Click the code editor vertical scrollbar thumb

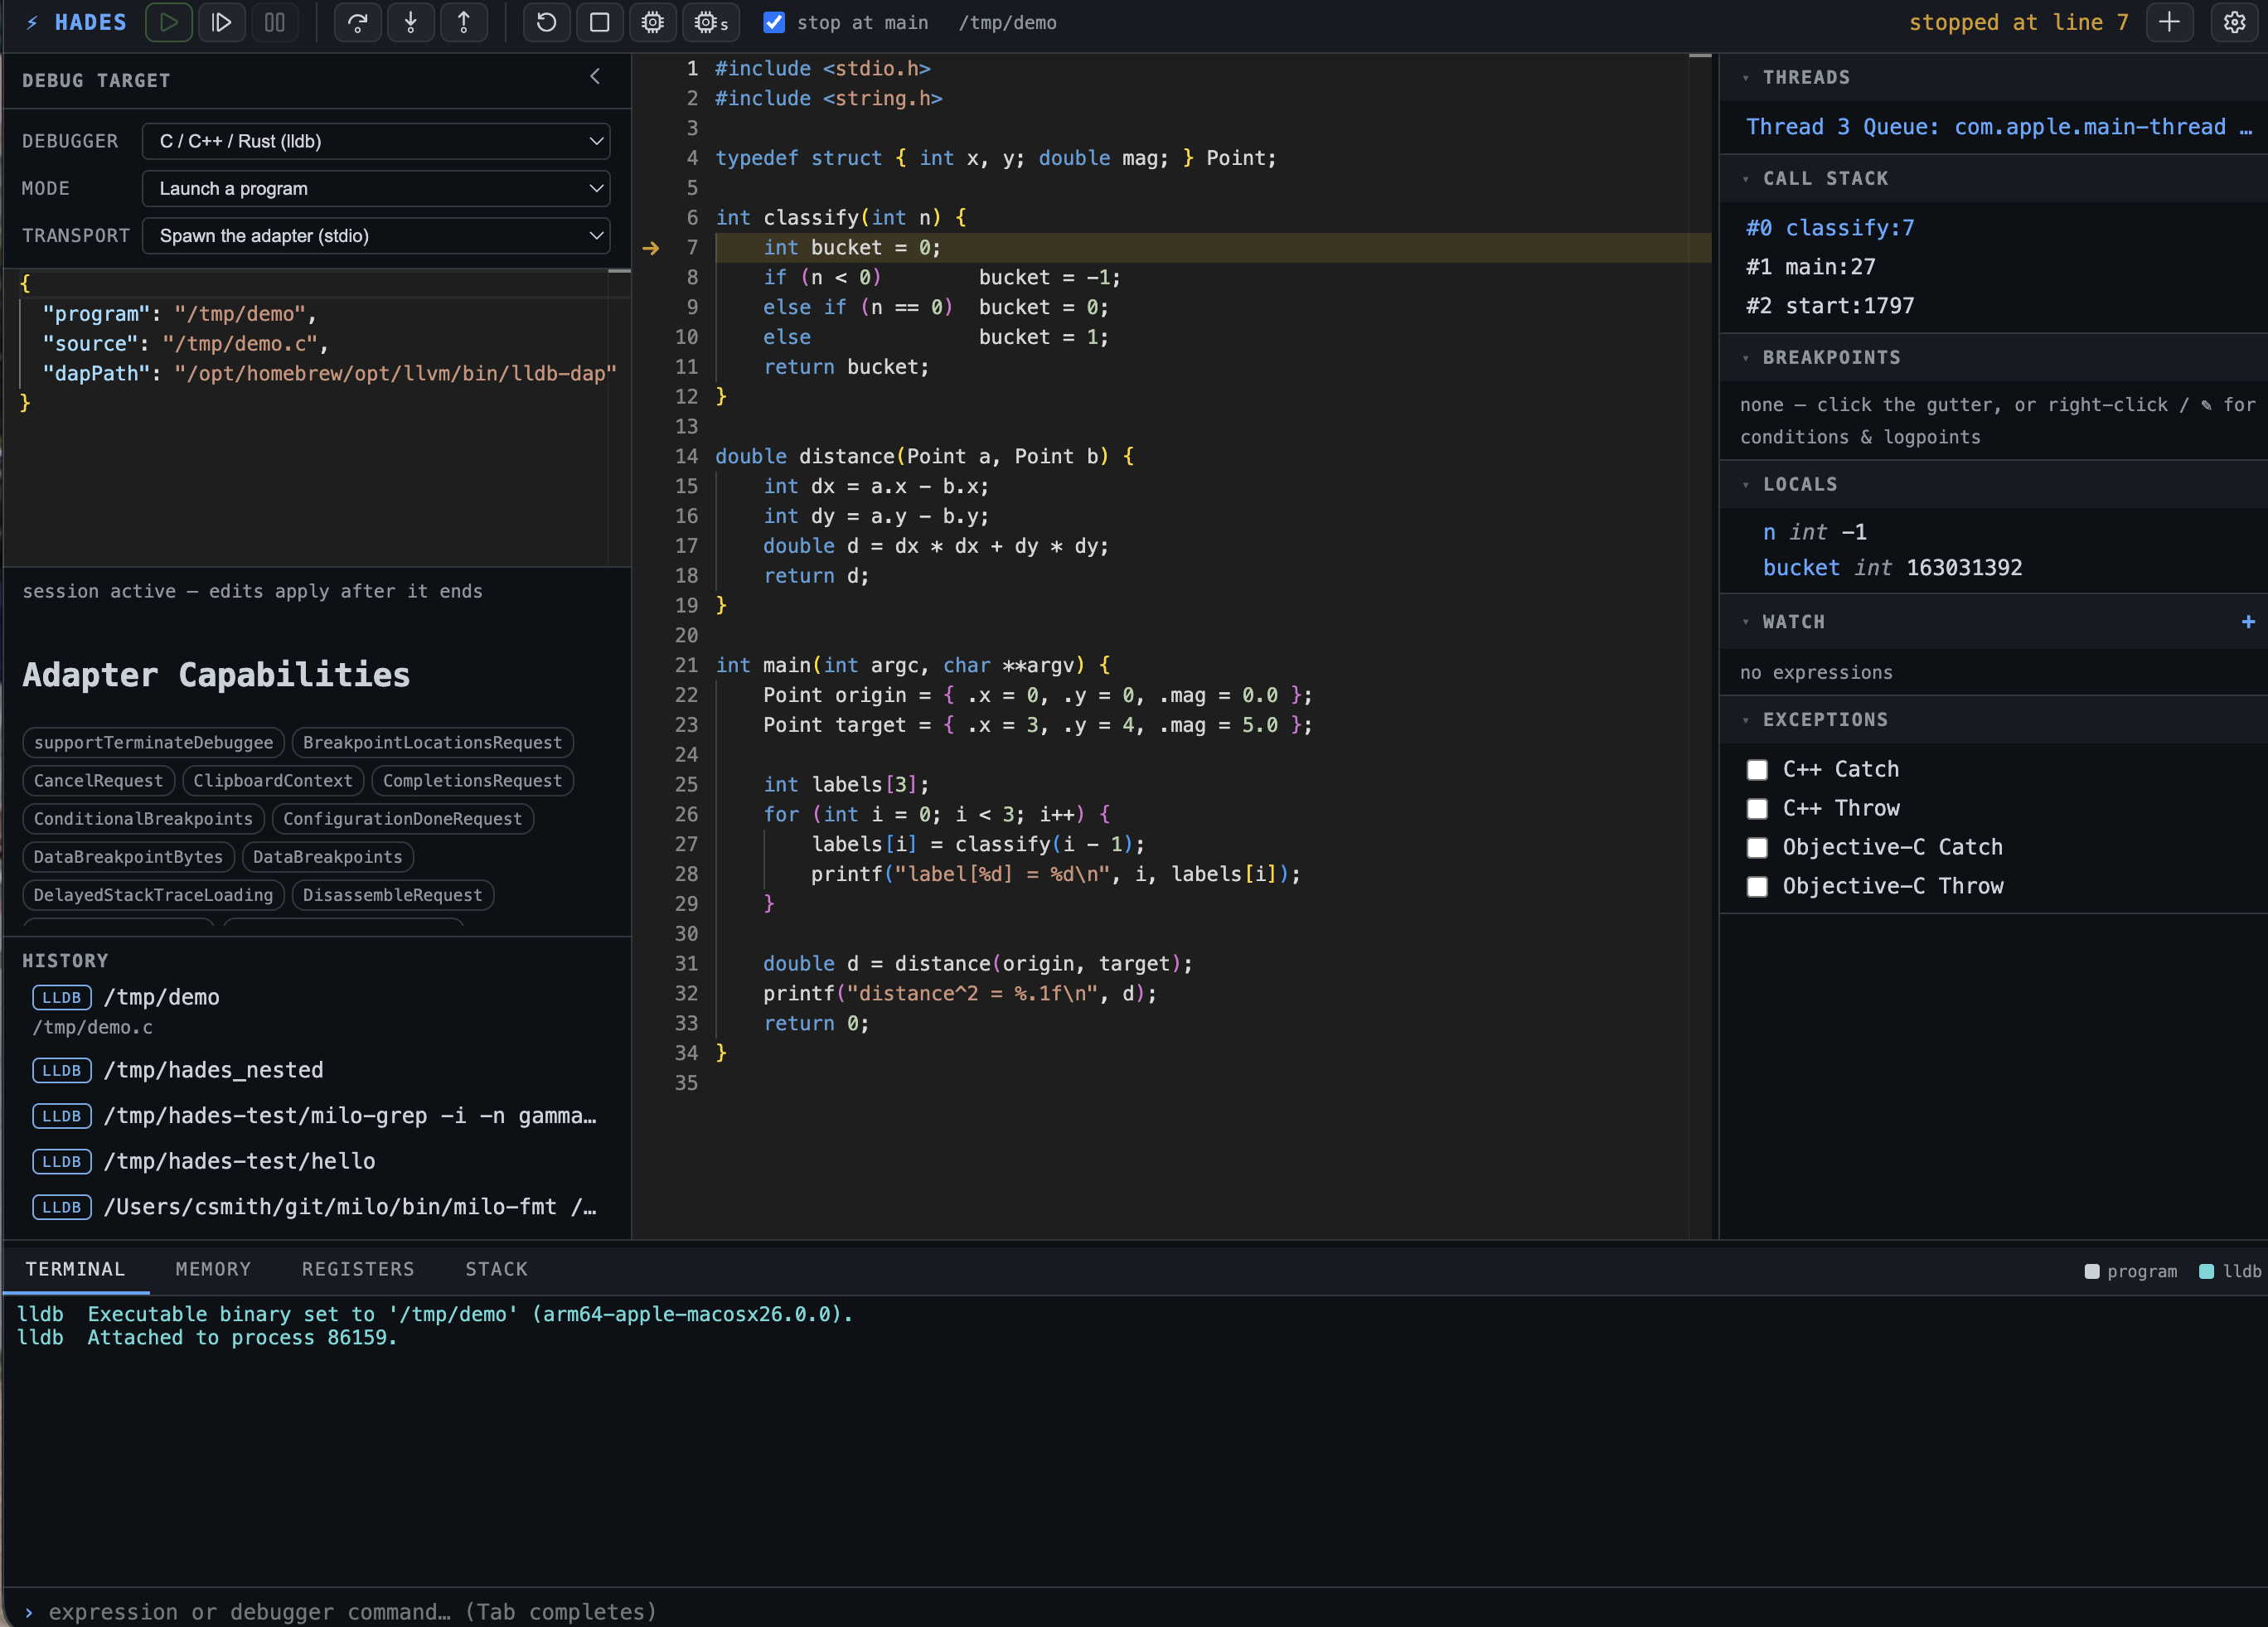click(x=1700, y=55)
